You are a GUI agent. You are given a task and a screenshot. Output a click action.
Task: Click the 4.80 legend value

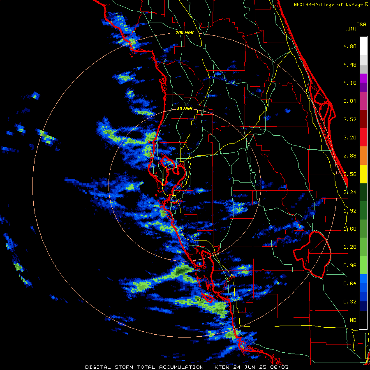(x=350, y=46)
